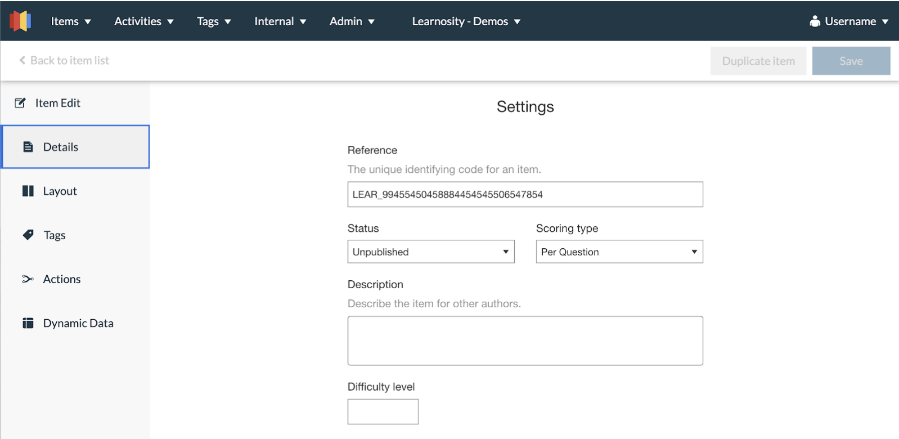Open the Scoring type dropdown
Screen dimensions: 899x439
(619, 252)
